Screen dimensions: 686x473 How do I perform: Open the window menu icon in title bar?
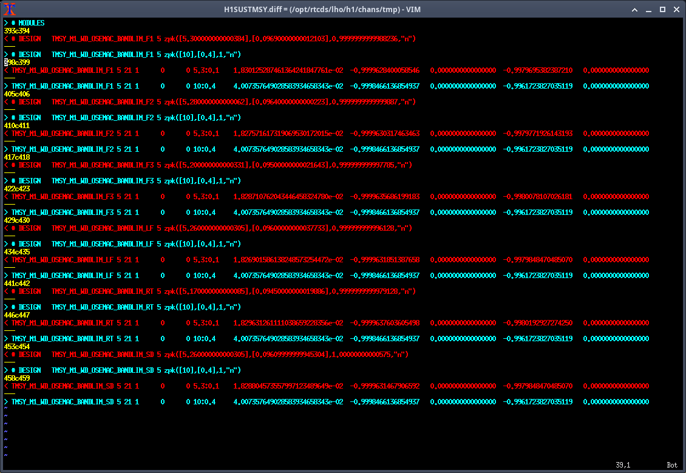click(10, 9)
